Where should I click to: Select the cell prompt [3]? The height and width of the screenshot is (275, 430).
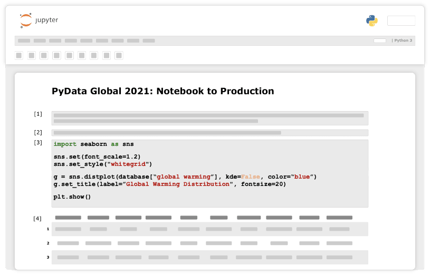click(x=38, y=143)
